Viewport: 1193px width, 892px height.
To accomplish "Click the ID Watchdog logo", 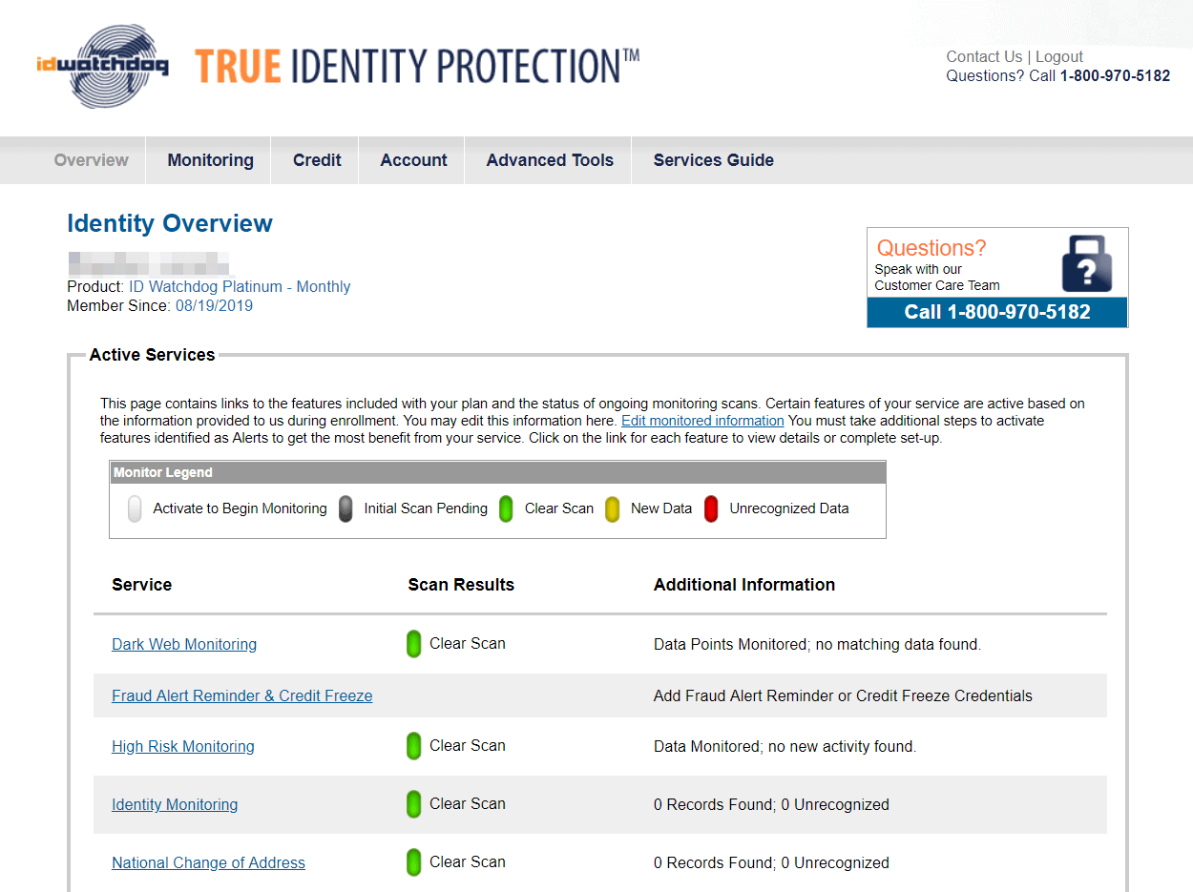I will pyautogui.click(x=103, y=66).
